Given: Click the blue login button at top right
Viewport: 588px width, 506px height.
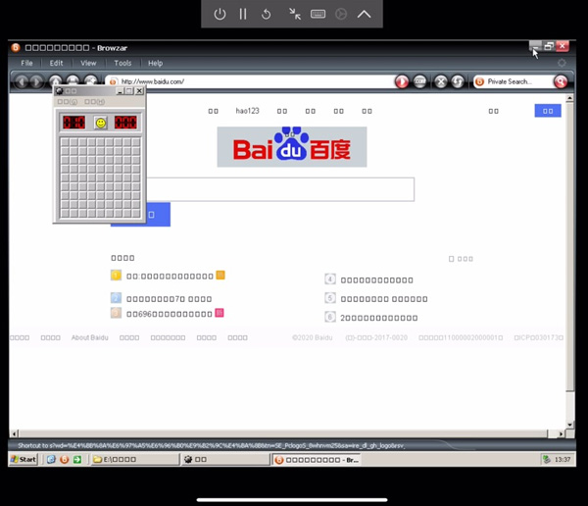Looking at the screenshot, I should click(548, 111).
